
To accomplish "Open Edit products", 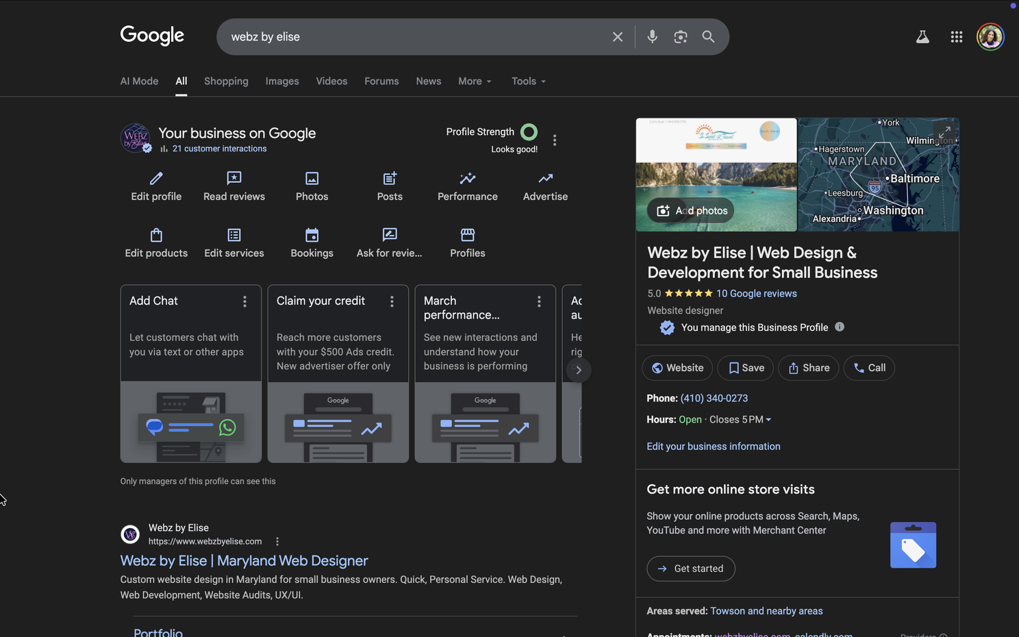I will coord(156,244).
